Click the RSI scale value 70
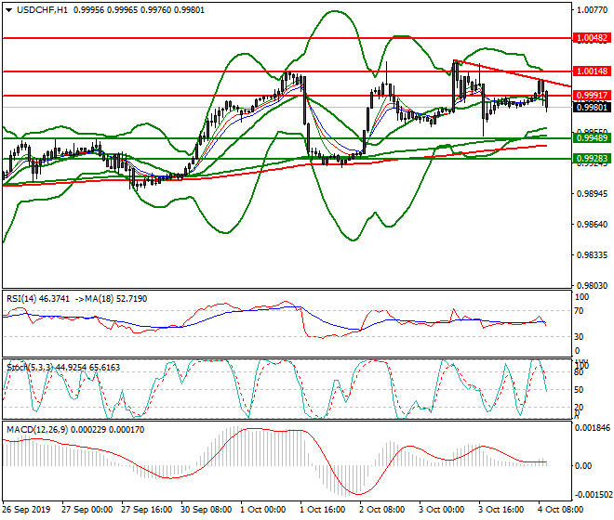Viewport: 614px width, 520px height. 580,311
